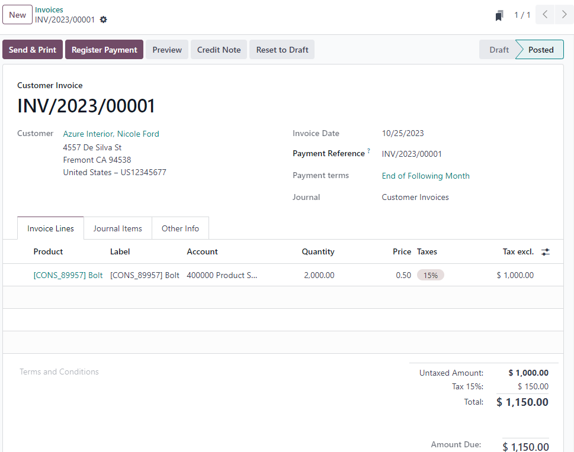The width and height of the screenshot is (574, 452).
Task: Click the line label [CONS_89957] Bolt cell
Action: (145, 275)
